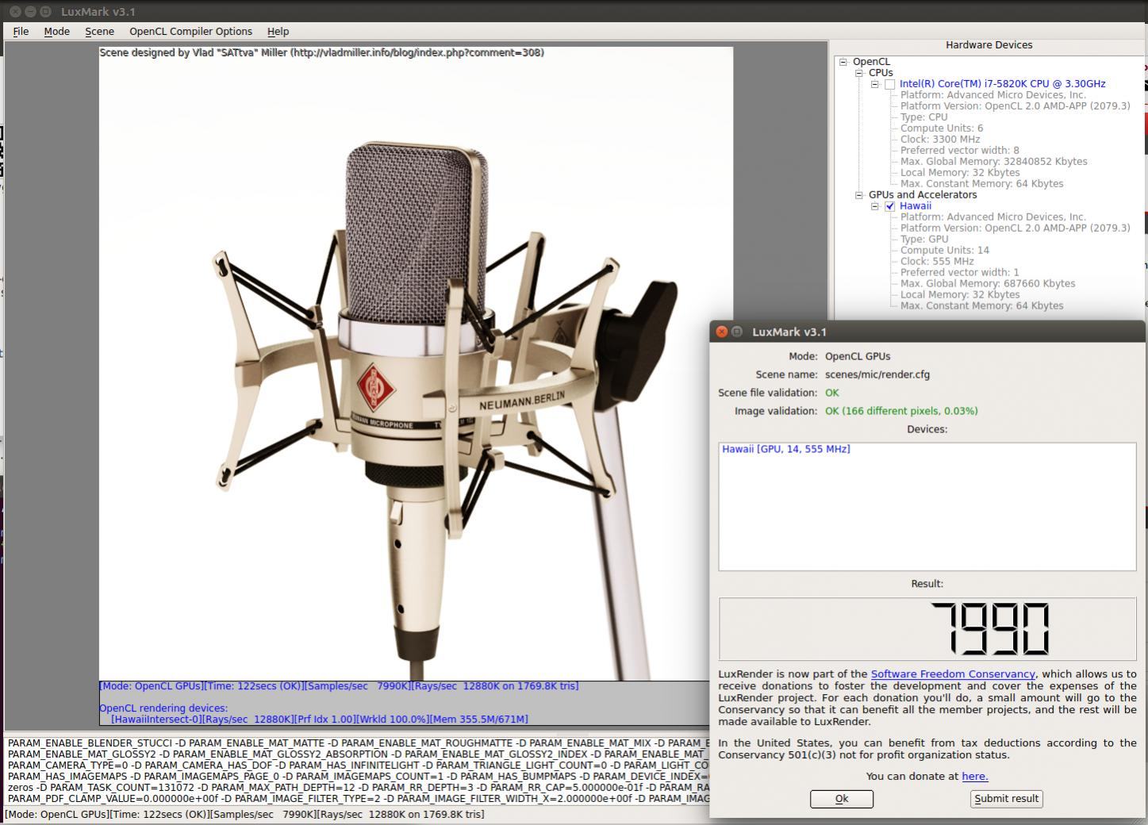Select 'Clock: 3300 MHz' row
The width and height of the screenshot is (1148, 825).
click(940, 139)
